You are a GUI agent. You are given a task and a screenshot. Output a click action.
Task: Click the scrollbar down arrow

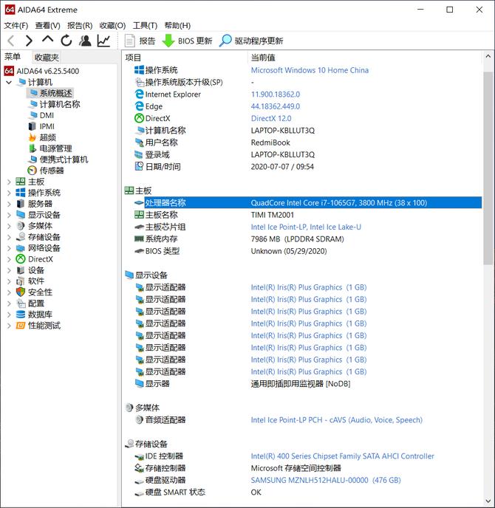click(x=488, y=501)
